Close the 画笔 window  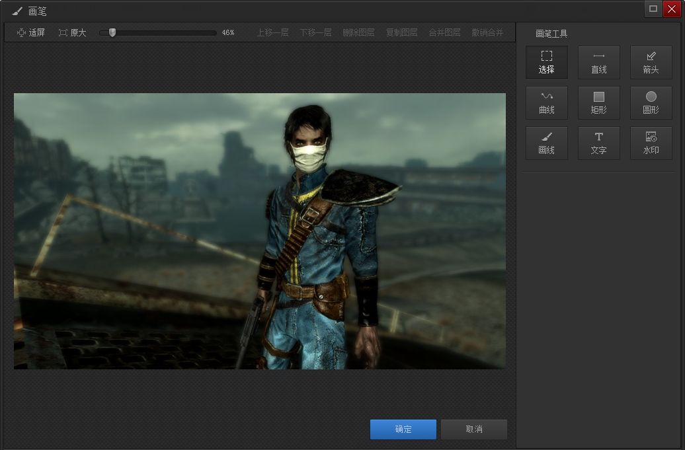coord(672,9)
